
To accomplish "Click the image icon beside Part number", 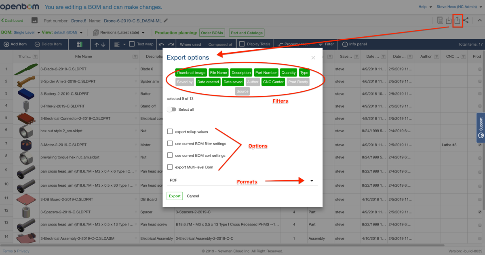I will pos(35,20).
